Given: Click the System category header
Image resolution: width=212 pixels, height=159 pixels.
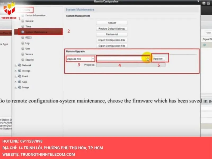Looking at the screenshot, I should (26, 10).
